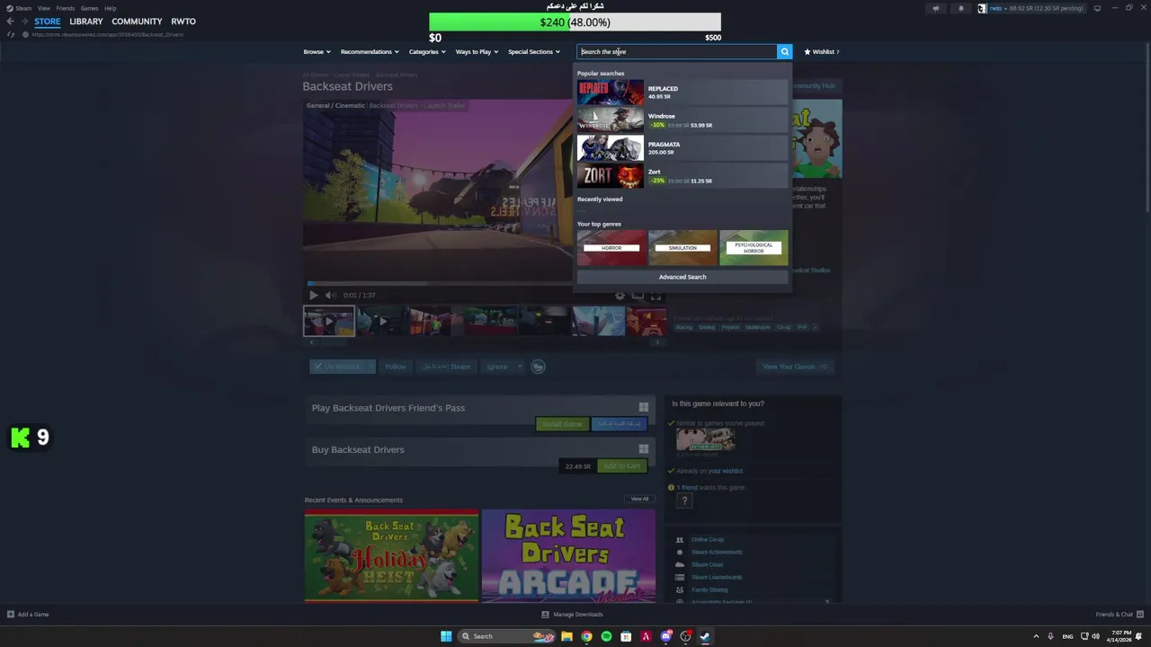Click the Windows Start icon
Viewport: 1151px width, 647px height.
(446, 636)
